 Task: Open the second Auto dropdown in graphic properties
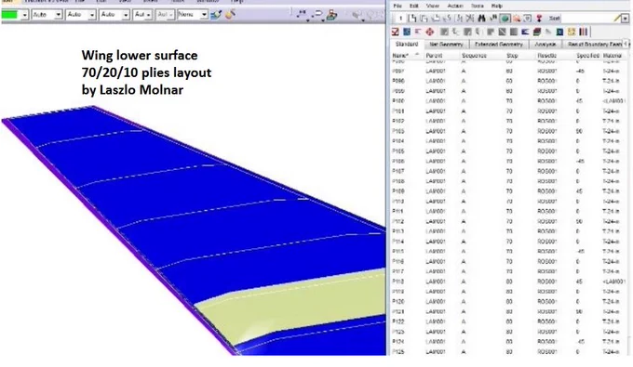pyautogui.click(x=92, y=15)
